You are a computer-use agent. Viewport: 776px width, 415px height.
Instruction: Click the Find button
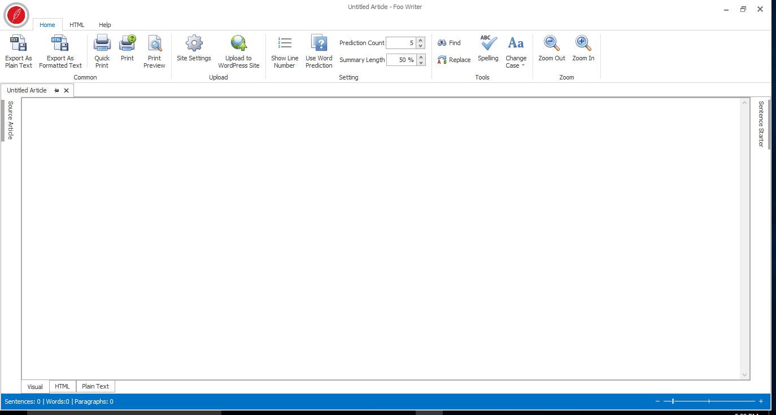(x=449, y=42)
